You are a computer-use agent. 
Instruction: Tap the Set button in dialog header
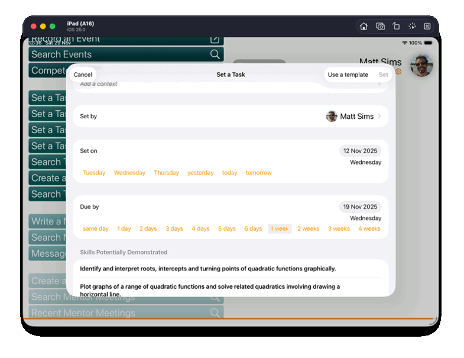tap(383, 75)
